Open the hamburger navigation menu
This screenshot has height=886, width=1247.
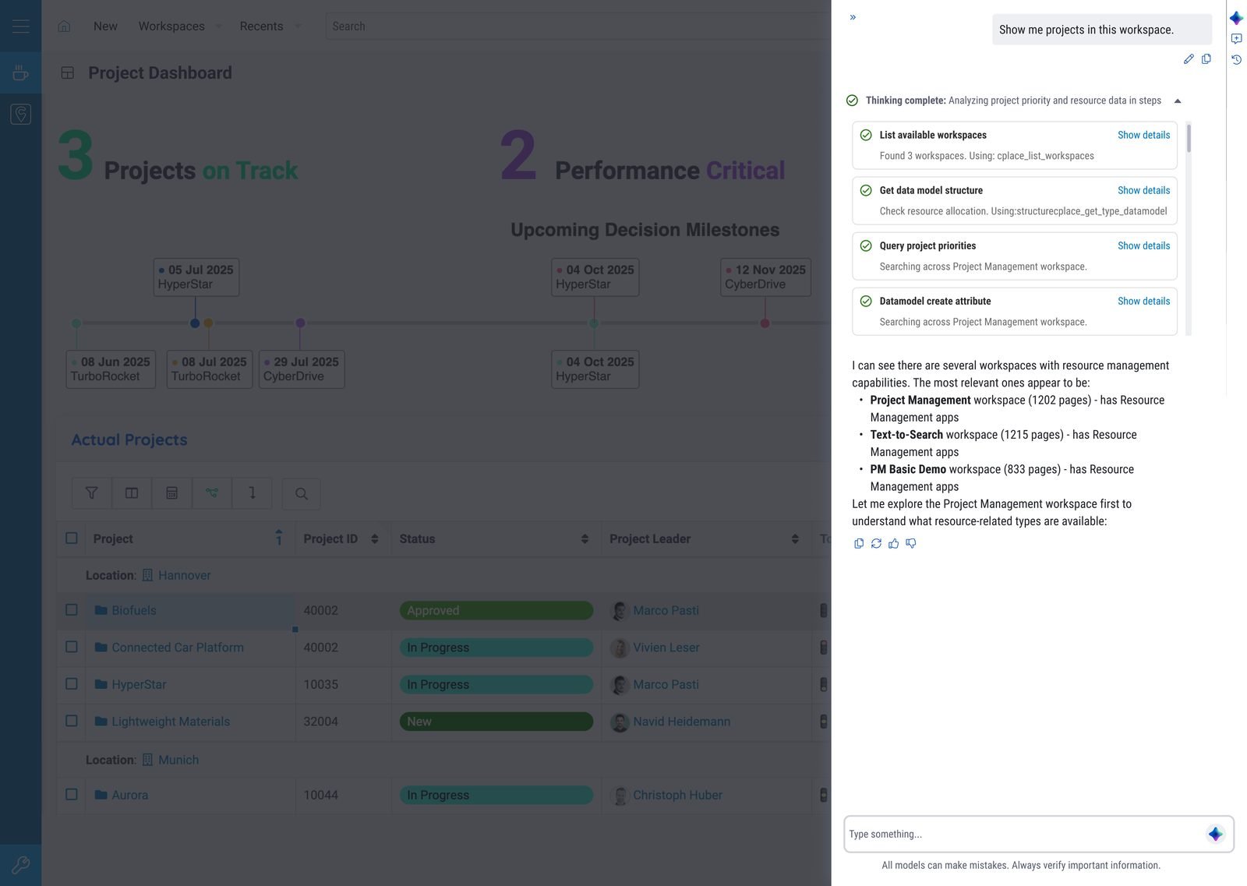point(21,26)
